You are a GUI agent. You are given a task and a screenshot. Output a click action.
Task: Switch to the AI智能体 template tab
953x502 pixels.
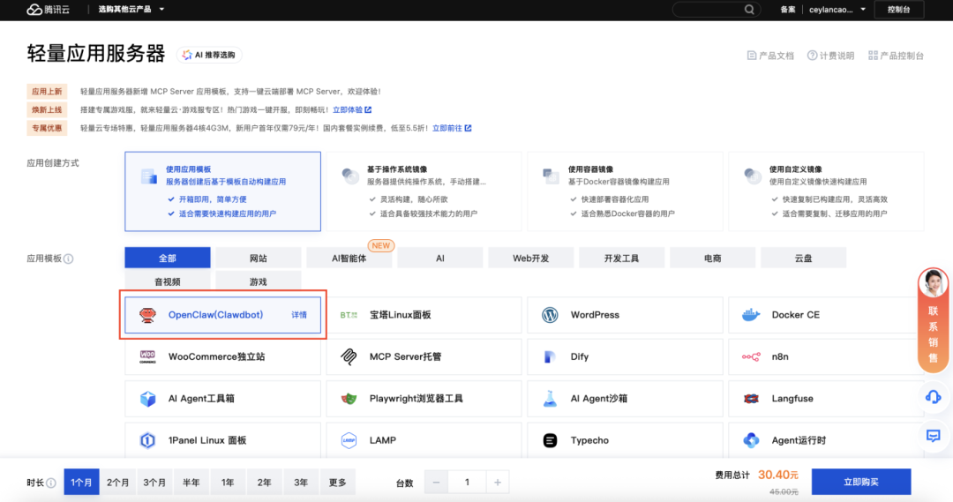pyautogui.click(x=349, y=258)
